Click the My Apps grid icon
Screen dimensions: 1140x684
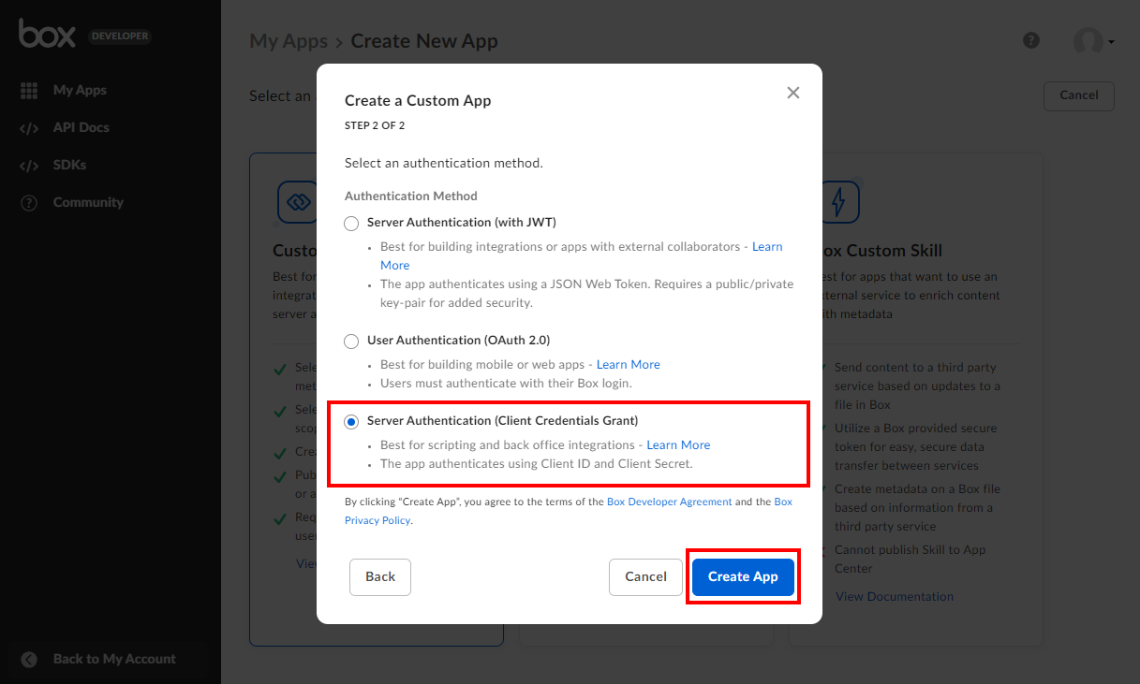(29, 91)
